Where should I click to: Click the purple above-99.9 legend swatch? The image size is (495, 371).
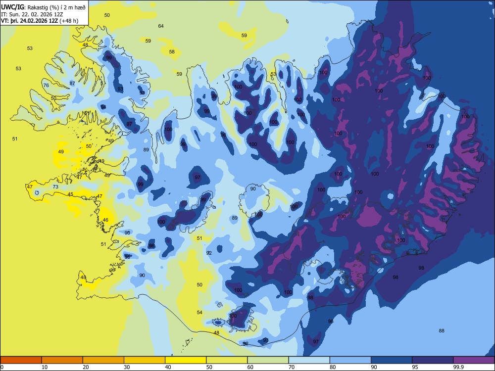[474, 360]
